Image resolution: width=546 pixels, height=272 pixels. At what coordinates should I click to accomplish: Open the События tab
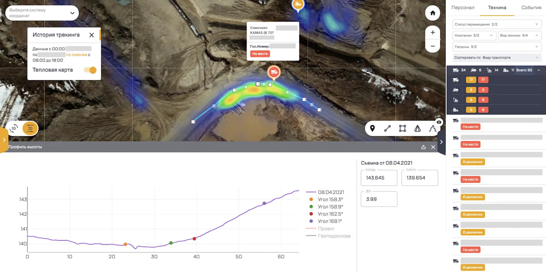coord(531,8)
